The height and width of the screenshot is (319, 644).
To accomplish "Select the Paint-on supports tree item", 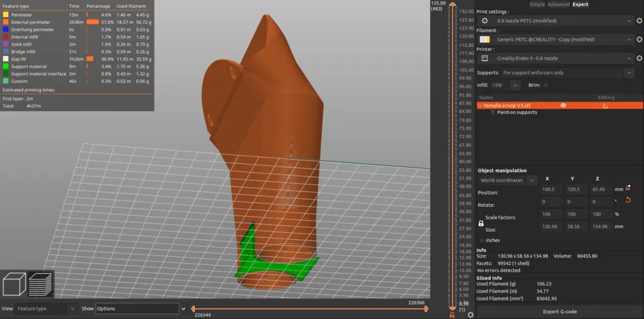I will tap(517, 112).
